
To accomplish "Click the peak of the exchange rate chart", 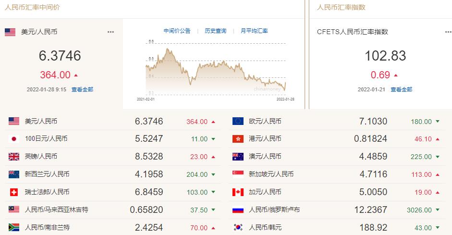I will 168,49.
